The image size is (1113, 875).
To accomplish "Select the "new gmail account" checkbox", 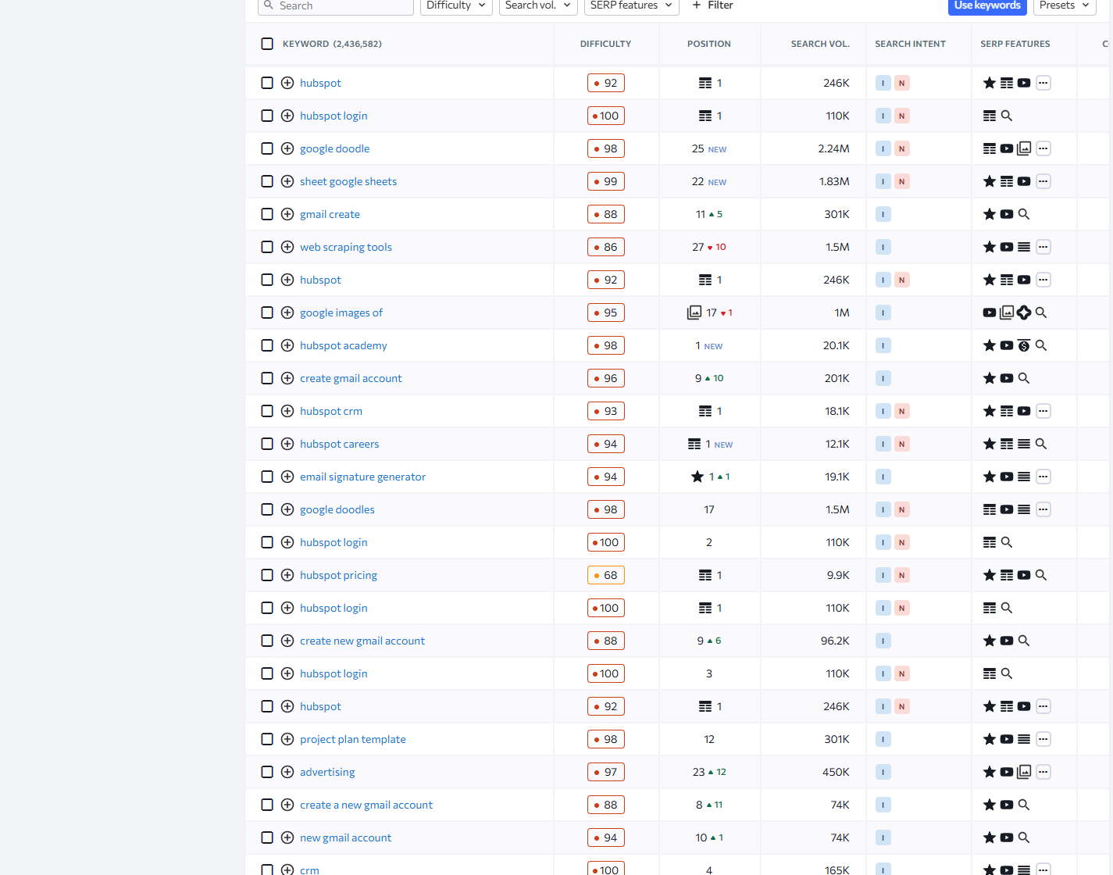I will coord(267,837).
